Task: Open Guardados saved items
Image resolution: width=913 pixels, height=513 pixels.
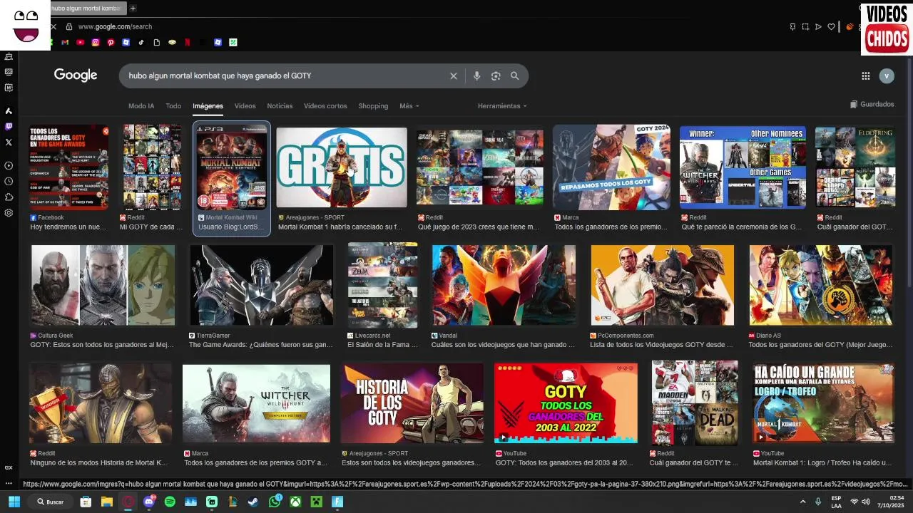Action: [872, 104]
